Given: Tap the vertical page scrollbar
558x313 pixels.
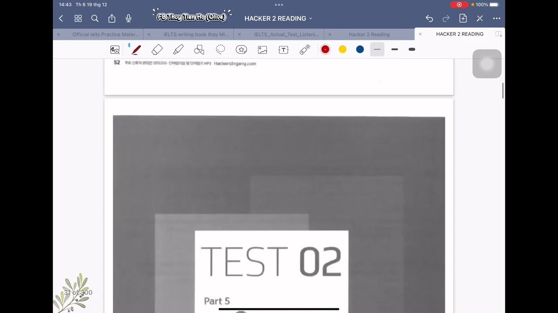Looking at the screenshot, I should click(x=503, y=90).
